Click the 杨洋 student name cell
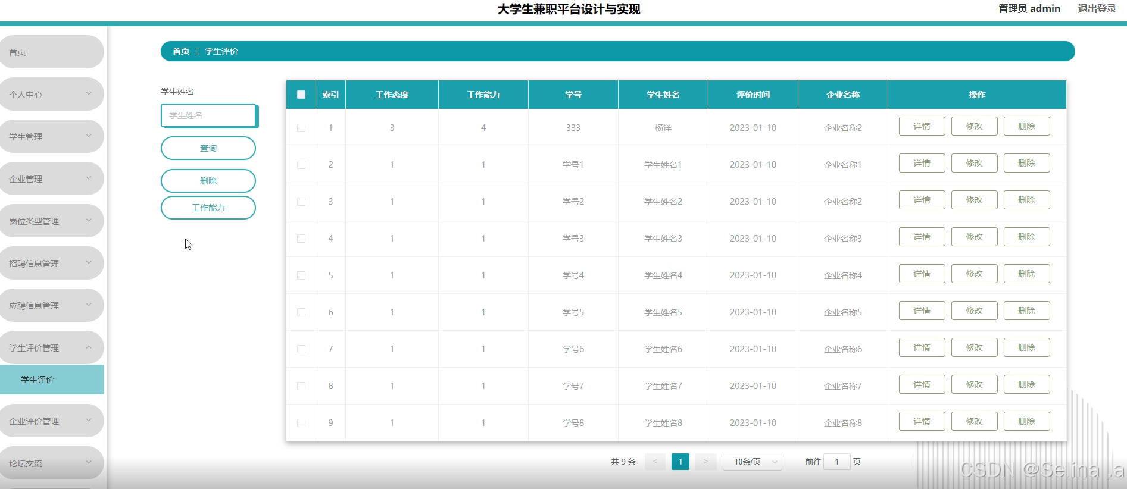 pyautogui.click(x=663, y=128)
